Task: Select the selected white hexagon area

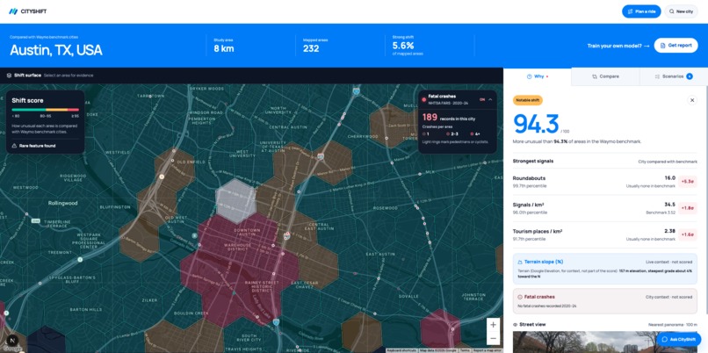Action: (235, 201)
